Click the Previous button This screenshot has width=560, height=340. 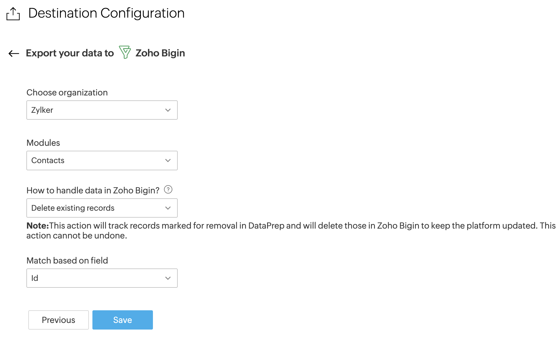point(59,320)
